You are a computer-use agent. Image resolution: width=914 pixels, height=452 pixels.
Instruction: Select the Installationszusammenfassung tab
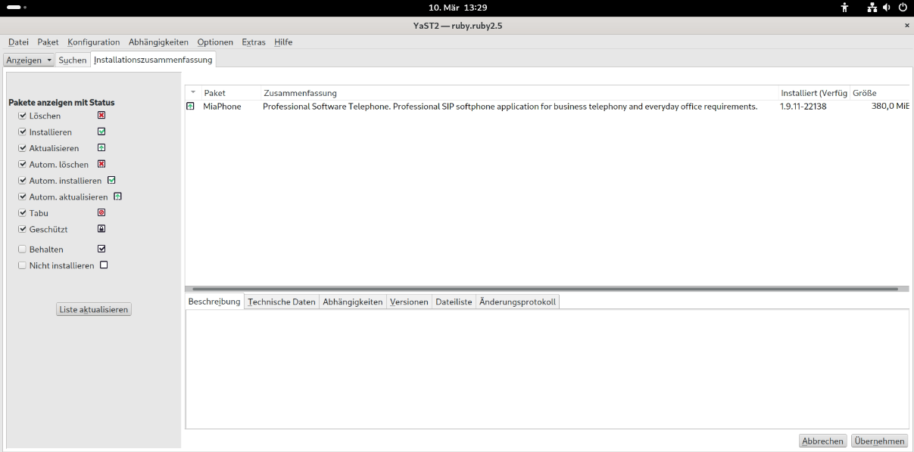pyautogui.click(x=153, y=60)
